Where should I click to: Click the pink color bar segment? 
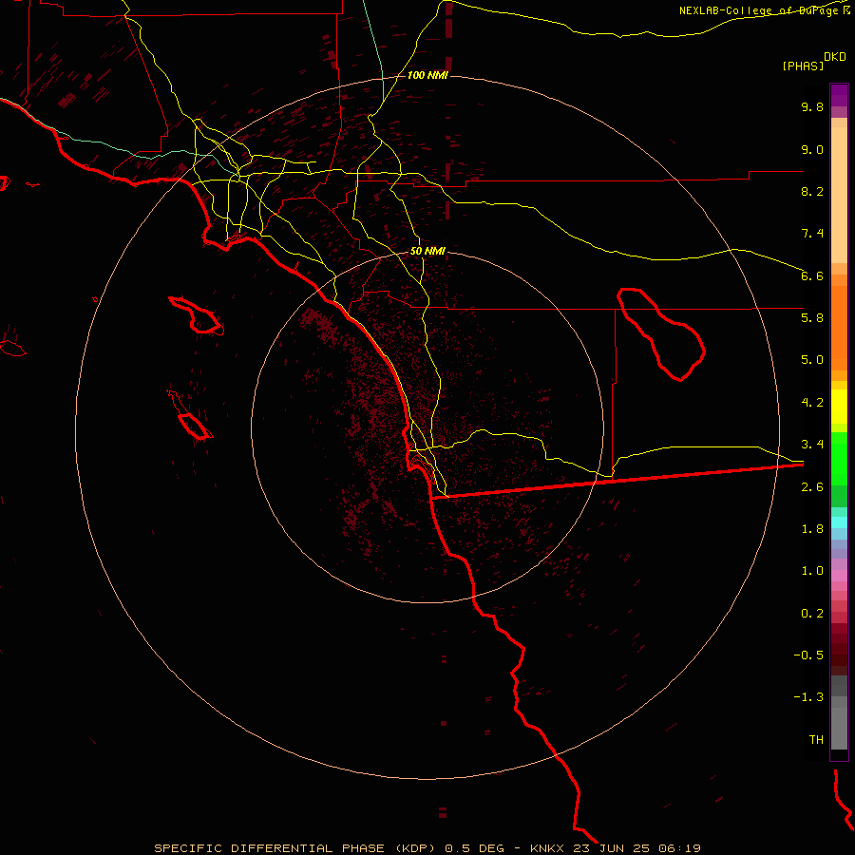click(x=839, y=576)
